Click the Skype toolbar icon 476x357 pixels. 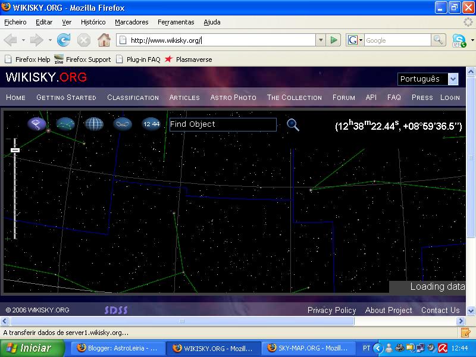click(x=459, y=40)
